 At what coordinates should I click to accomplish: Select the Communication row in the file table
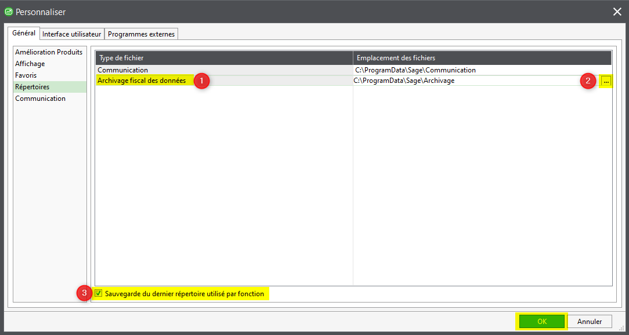click(x=123, y=70)
